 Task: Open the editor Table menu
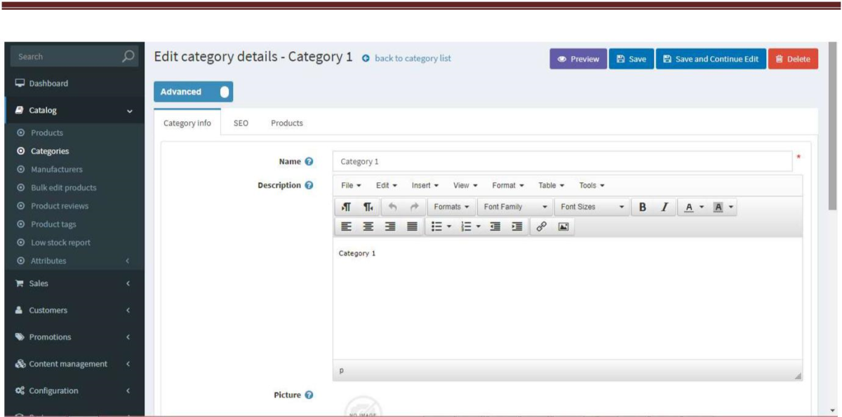pos(552,185)
